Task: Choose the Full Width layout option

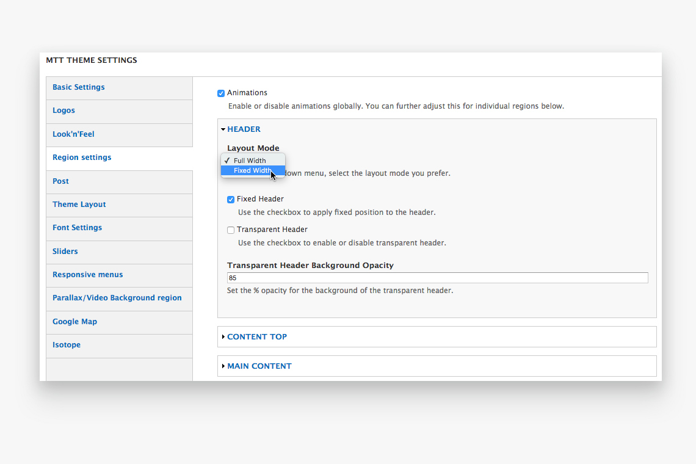Action: click(250, 161)
